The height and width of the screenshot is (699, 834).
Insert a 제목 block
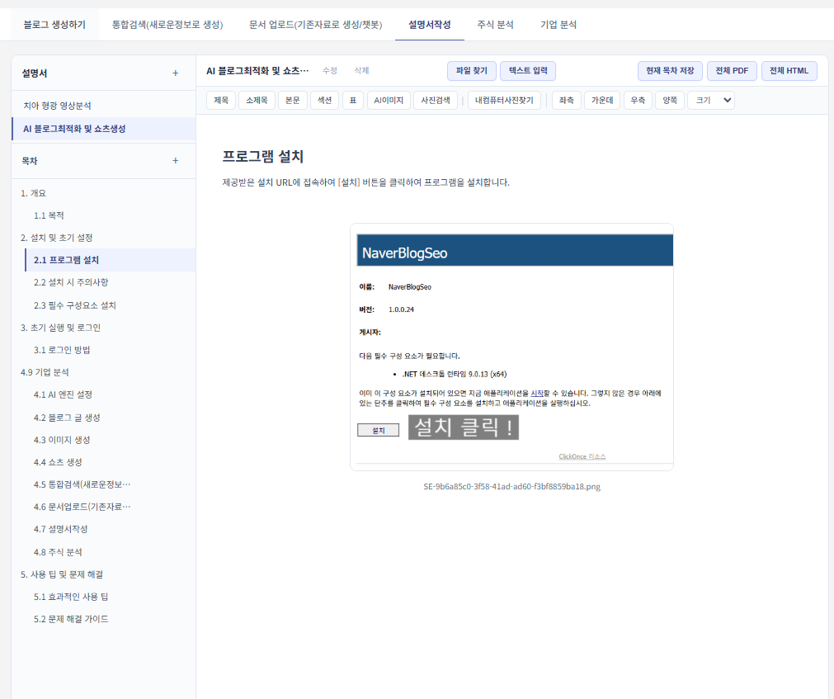(x=221, y=100)
